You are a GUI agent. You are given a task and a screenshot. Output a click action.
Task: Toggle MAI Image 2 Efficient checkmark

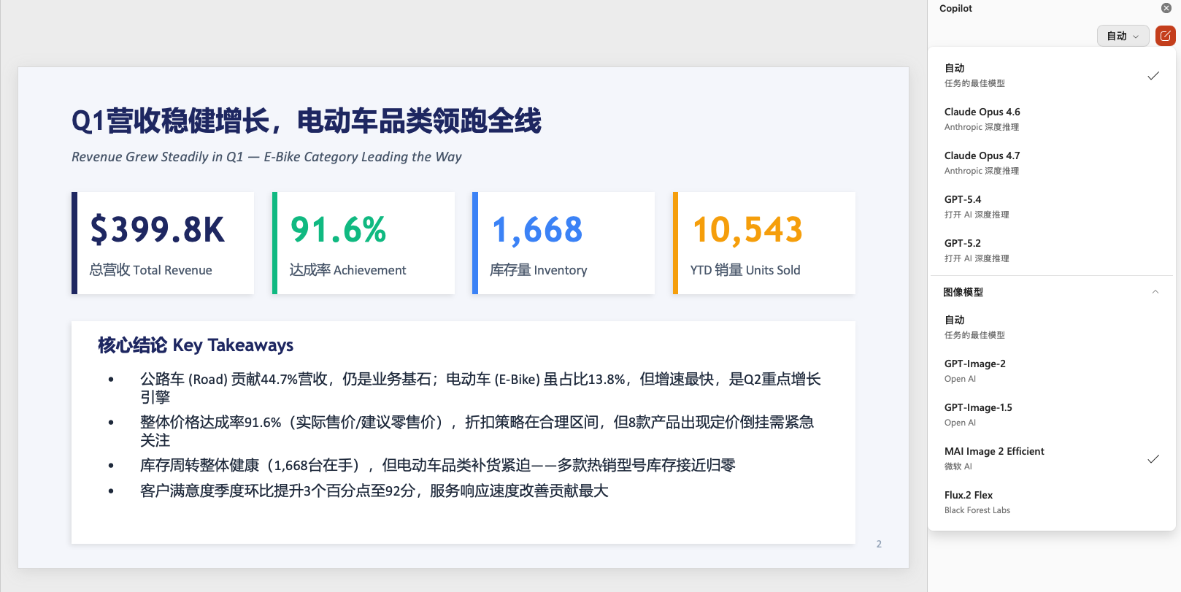[x=1153, y=459]
